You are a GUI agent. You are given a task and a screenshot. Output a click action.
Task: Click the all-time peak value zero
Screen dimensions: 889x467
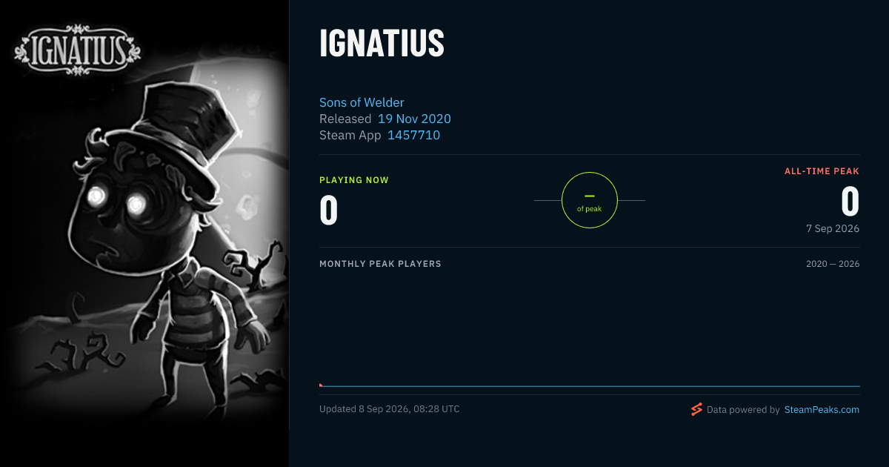[x=850, y=202]
